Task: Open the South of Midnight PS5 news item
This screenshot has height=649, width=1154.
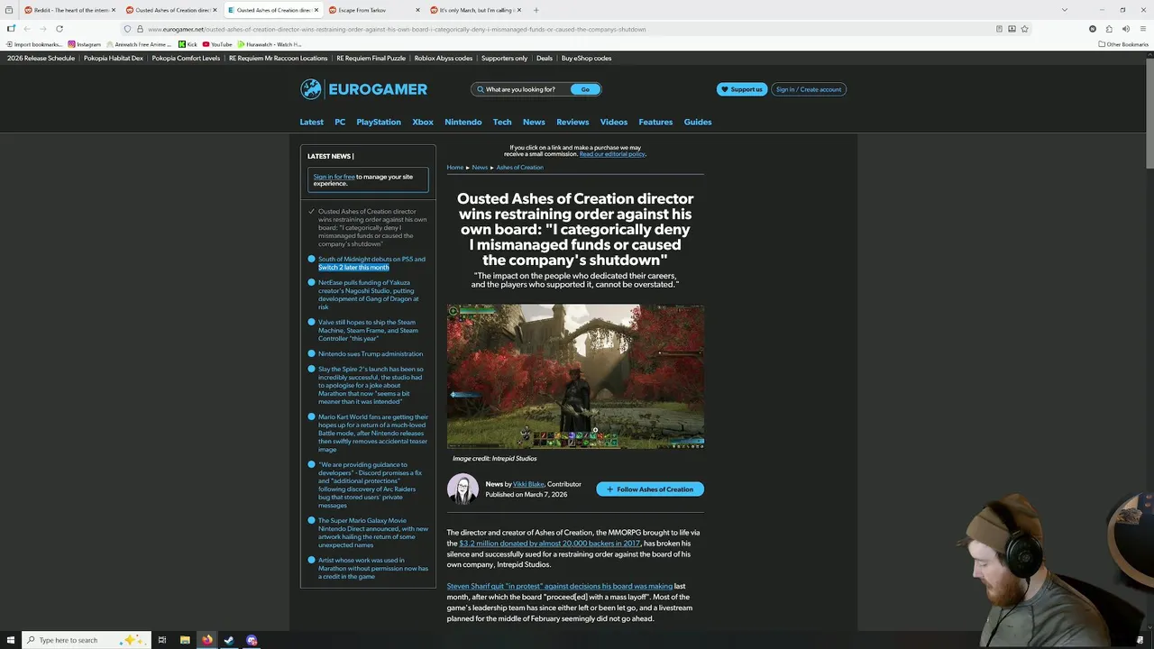Action: coord(371,263)
